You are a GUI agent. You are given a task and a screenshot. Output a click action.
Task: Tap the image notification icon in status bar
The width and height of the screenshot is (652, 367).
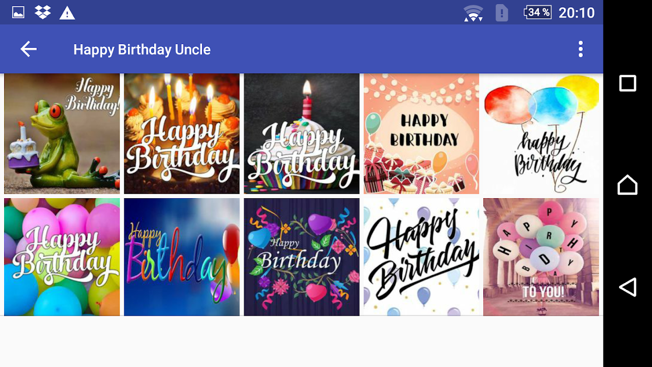[18, 12]
